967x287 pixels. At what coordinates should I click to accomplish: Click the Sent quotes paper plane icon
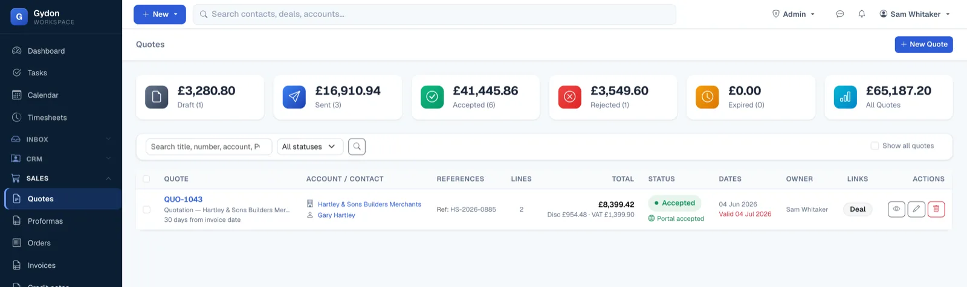294,97
